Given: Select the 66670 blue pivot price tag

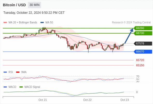Looking at the screenshot, I should point(143,51).
